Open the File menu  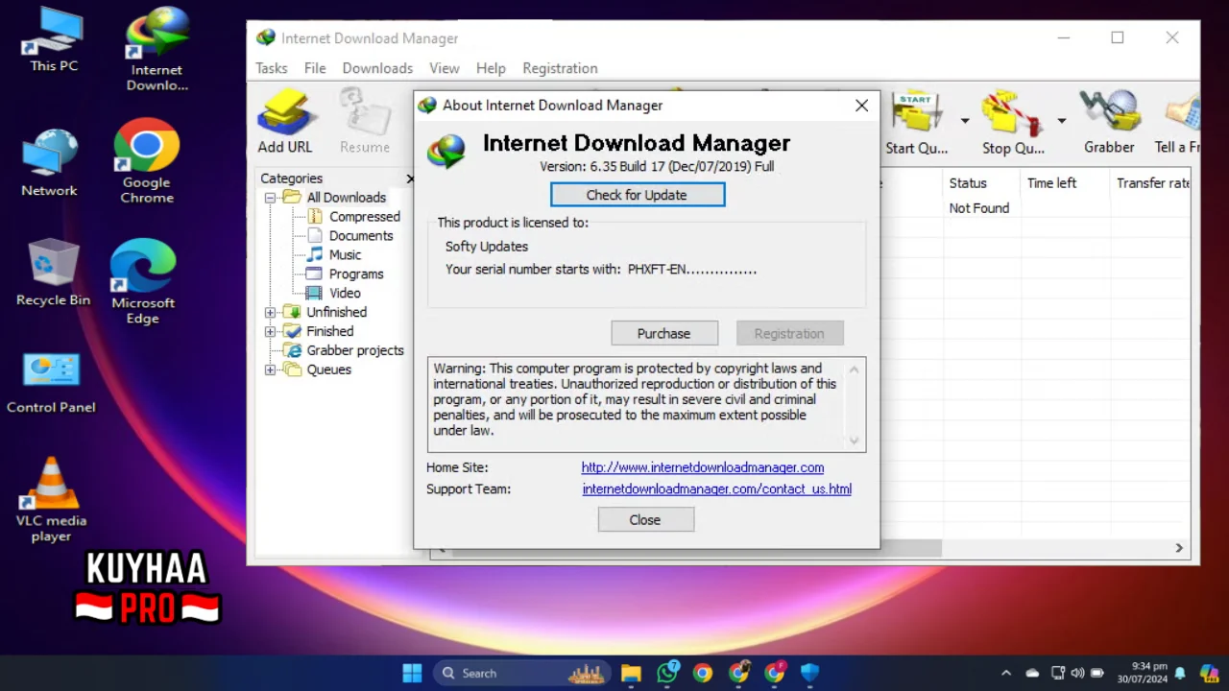click(315, 68)
